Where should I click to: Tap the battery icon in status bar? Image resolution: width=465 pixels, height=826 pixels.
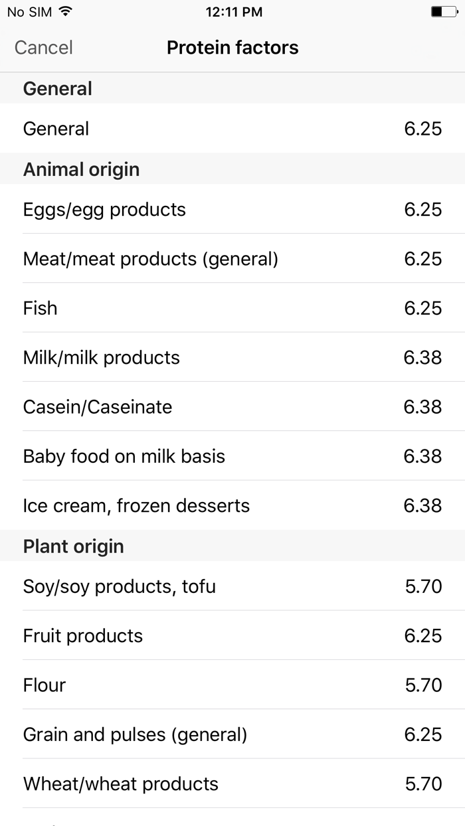pos(444,12)
